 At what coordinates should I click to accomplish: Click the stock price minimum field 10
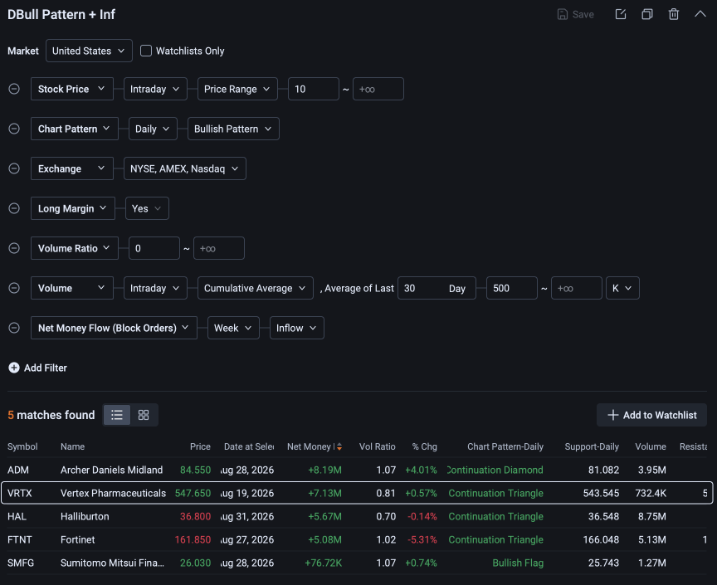coord(313,89)
